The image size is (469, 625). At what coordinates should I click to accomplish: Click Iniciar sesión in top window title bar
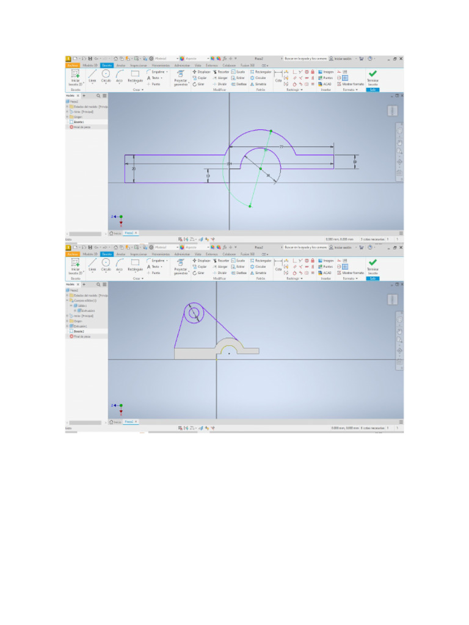coord(340,59)
